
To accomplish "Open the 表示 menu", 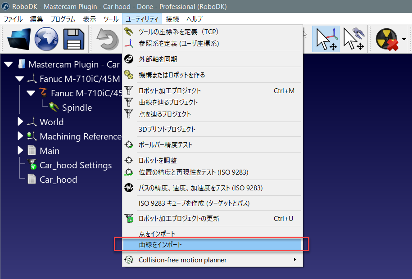I will (90, 19).
